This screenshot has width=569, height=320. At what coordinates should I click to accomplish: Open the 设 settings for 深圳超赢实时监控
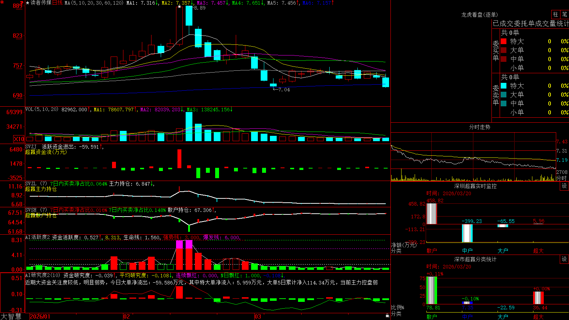[564, 186]
